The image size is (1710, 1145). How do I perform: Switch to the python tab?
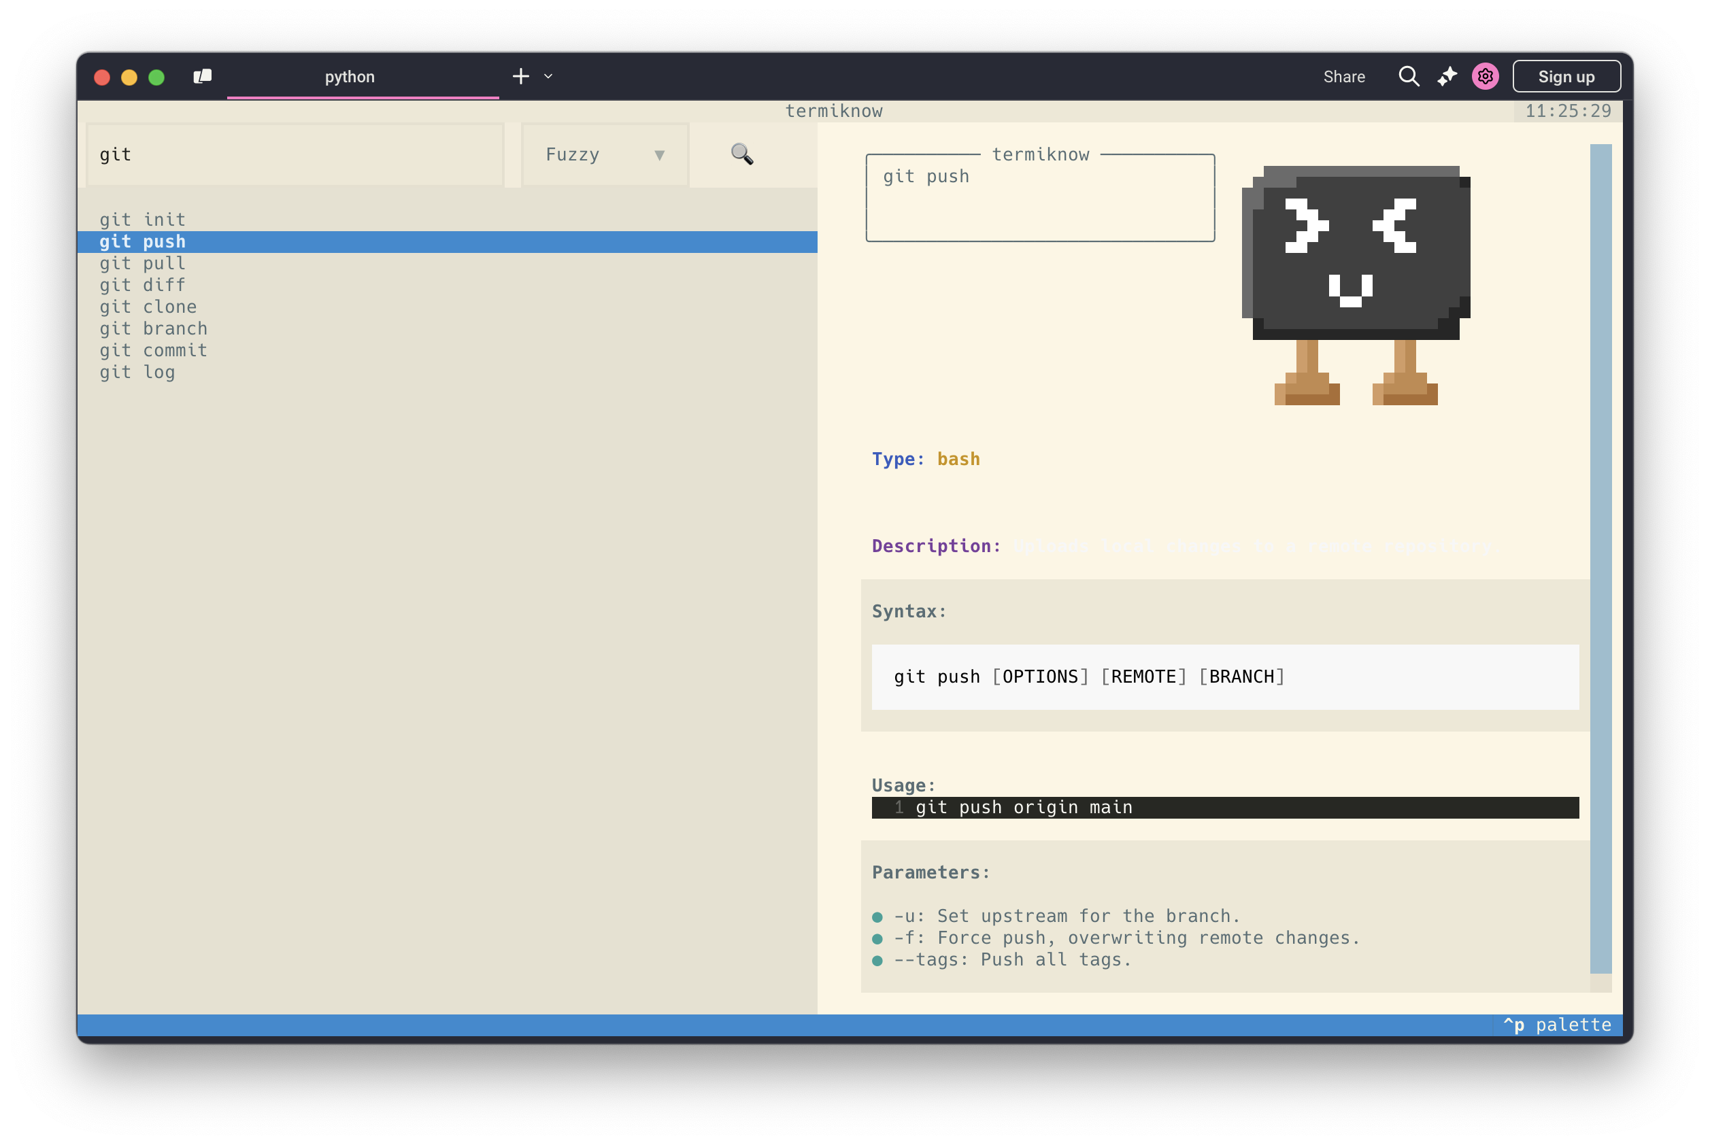click(x=349, y=77)
